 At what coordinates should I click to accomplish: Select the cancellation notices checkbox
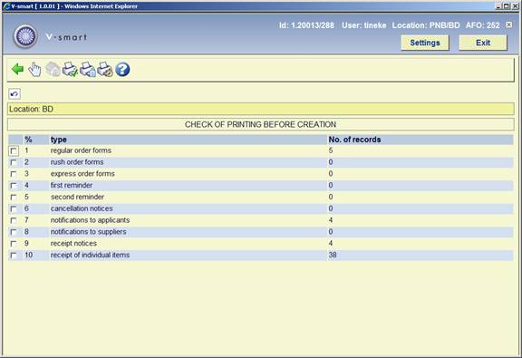[14, 208]
